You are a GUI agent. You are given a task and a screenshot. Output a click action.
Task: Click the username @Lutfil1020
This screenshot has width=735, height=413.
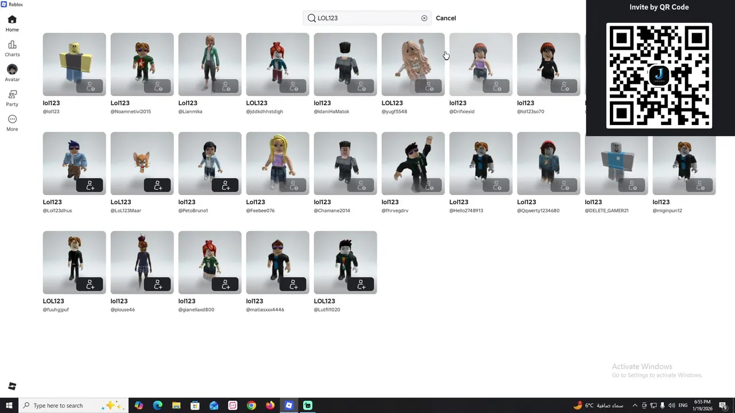327,310
